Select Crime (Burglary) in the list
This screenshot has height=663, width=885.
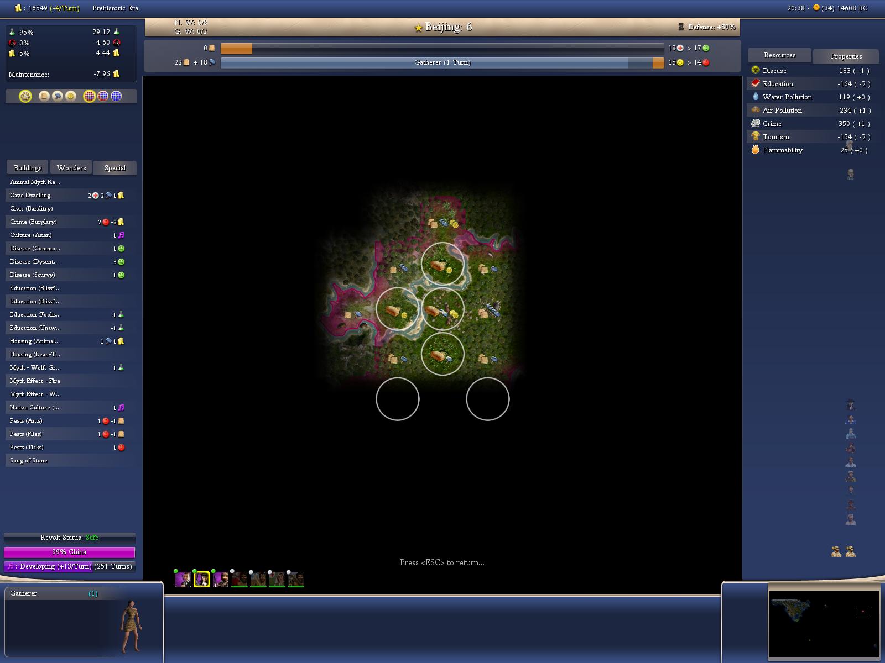coord(33,222)
